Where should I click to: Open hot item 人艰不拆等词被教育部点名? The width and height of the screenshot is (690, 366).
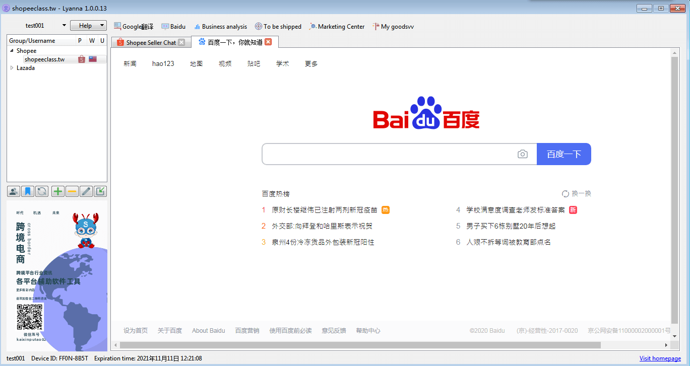click(509, 242)
